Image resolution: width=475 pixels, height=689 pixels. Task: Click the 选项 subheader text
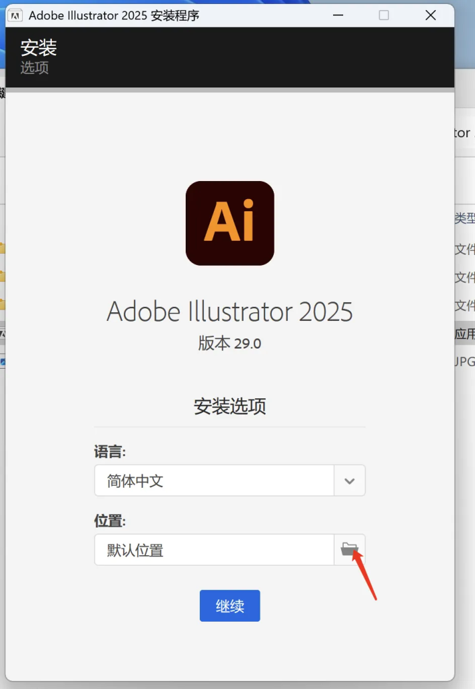[34, 67]
